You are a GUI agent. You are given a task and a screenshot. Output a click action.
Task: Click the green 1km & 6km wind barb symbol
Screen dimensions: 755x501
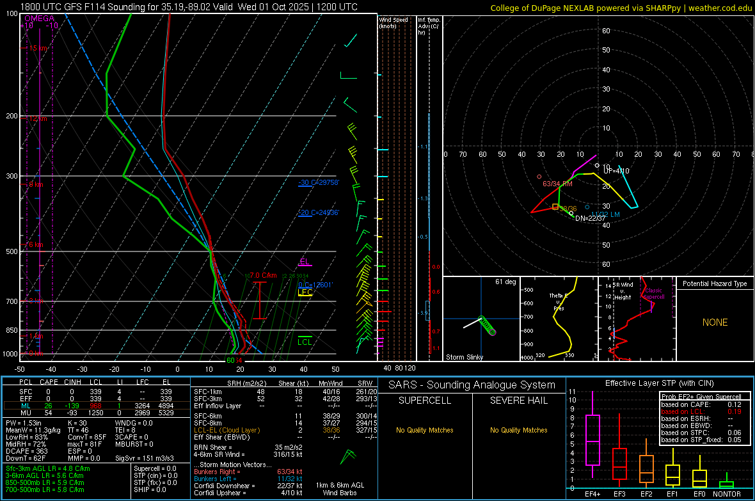pyautogui.click(x=347, y=457)
